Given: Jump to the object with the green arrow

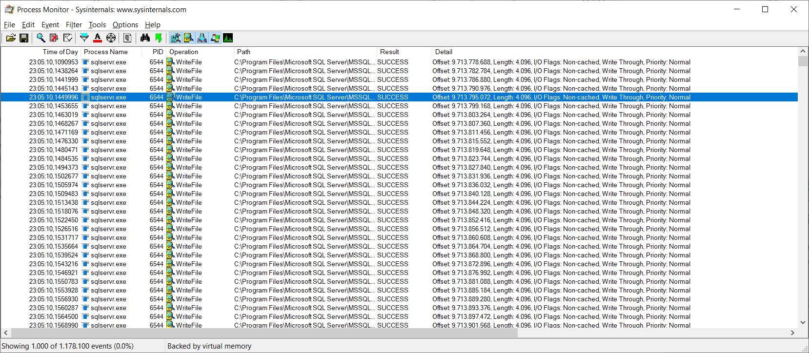Looking at the screenshot, I should 158,38.
